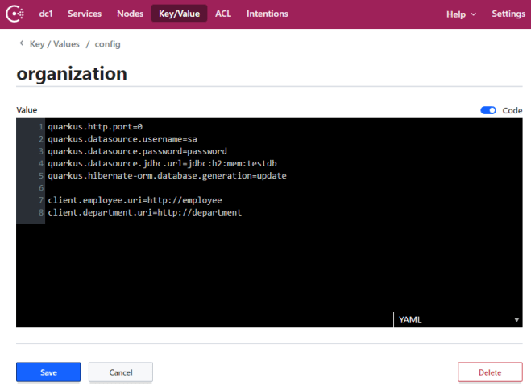Toggle the Code editor switch
The width and height of the screenshot is (531, 390).
point(488,110)
